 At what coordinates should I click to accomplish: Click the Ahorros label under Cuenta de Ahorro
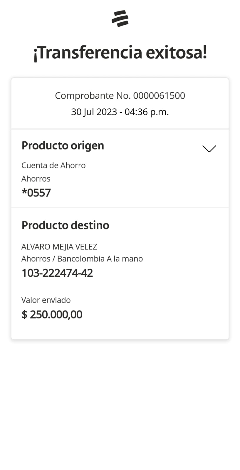coord(36,179)
